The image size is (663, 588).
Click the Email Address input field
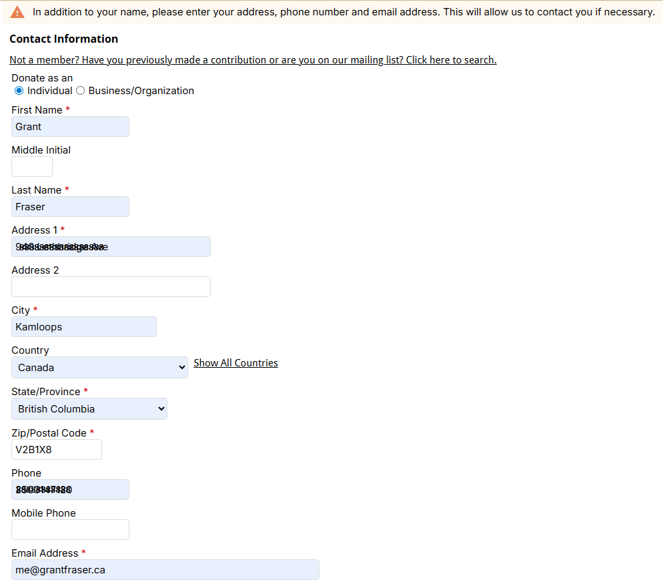click(165, 570)
